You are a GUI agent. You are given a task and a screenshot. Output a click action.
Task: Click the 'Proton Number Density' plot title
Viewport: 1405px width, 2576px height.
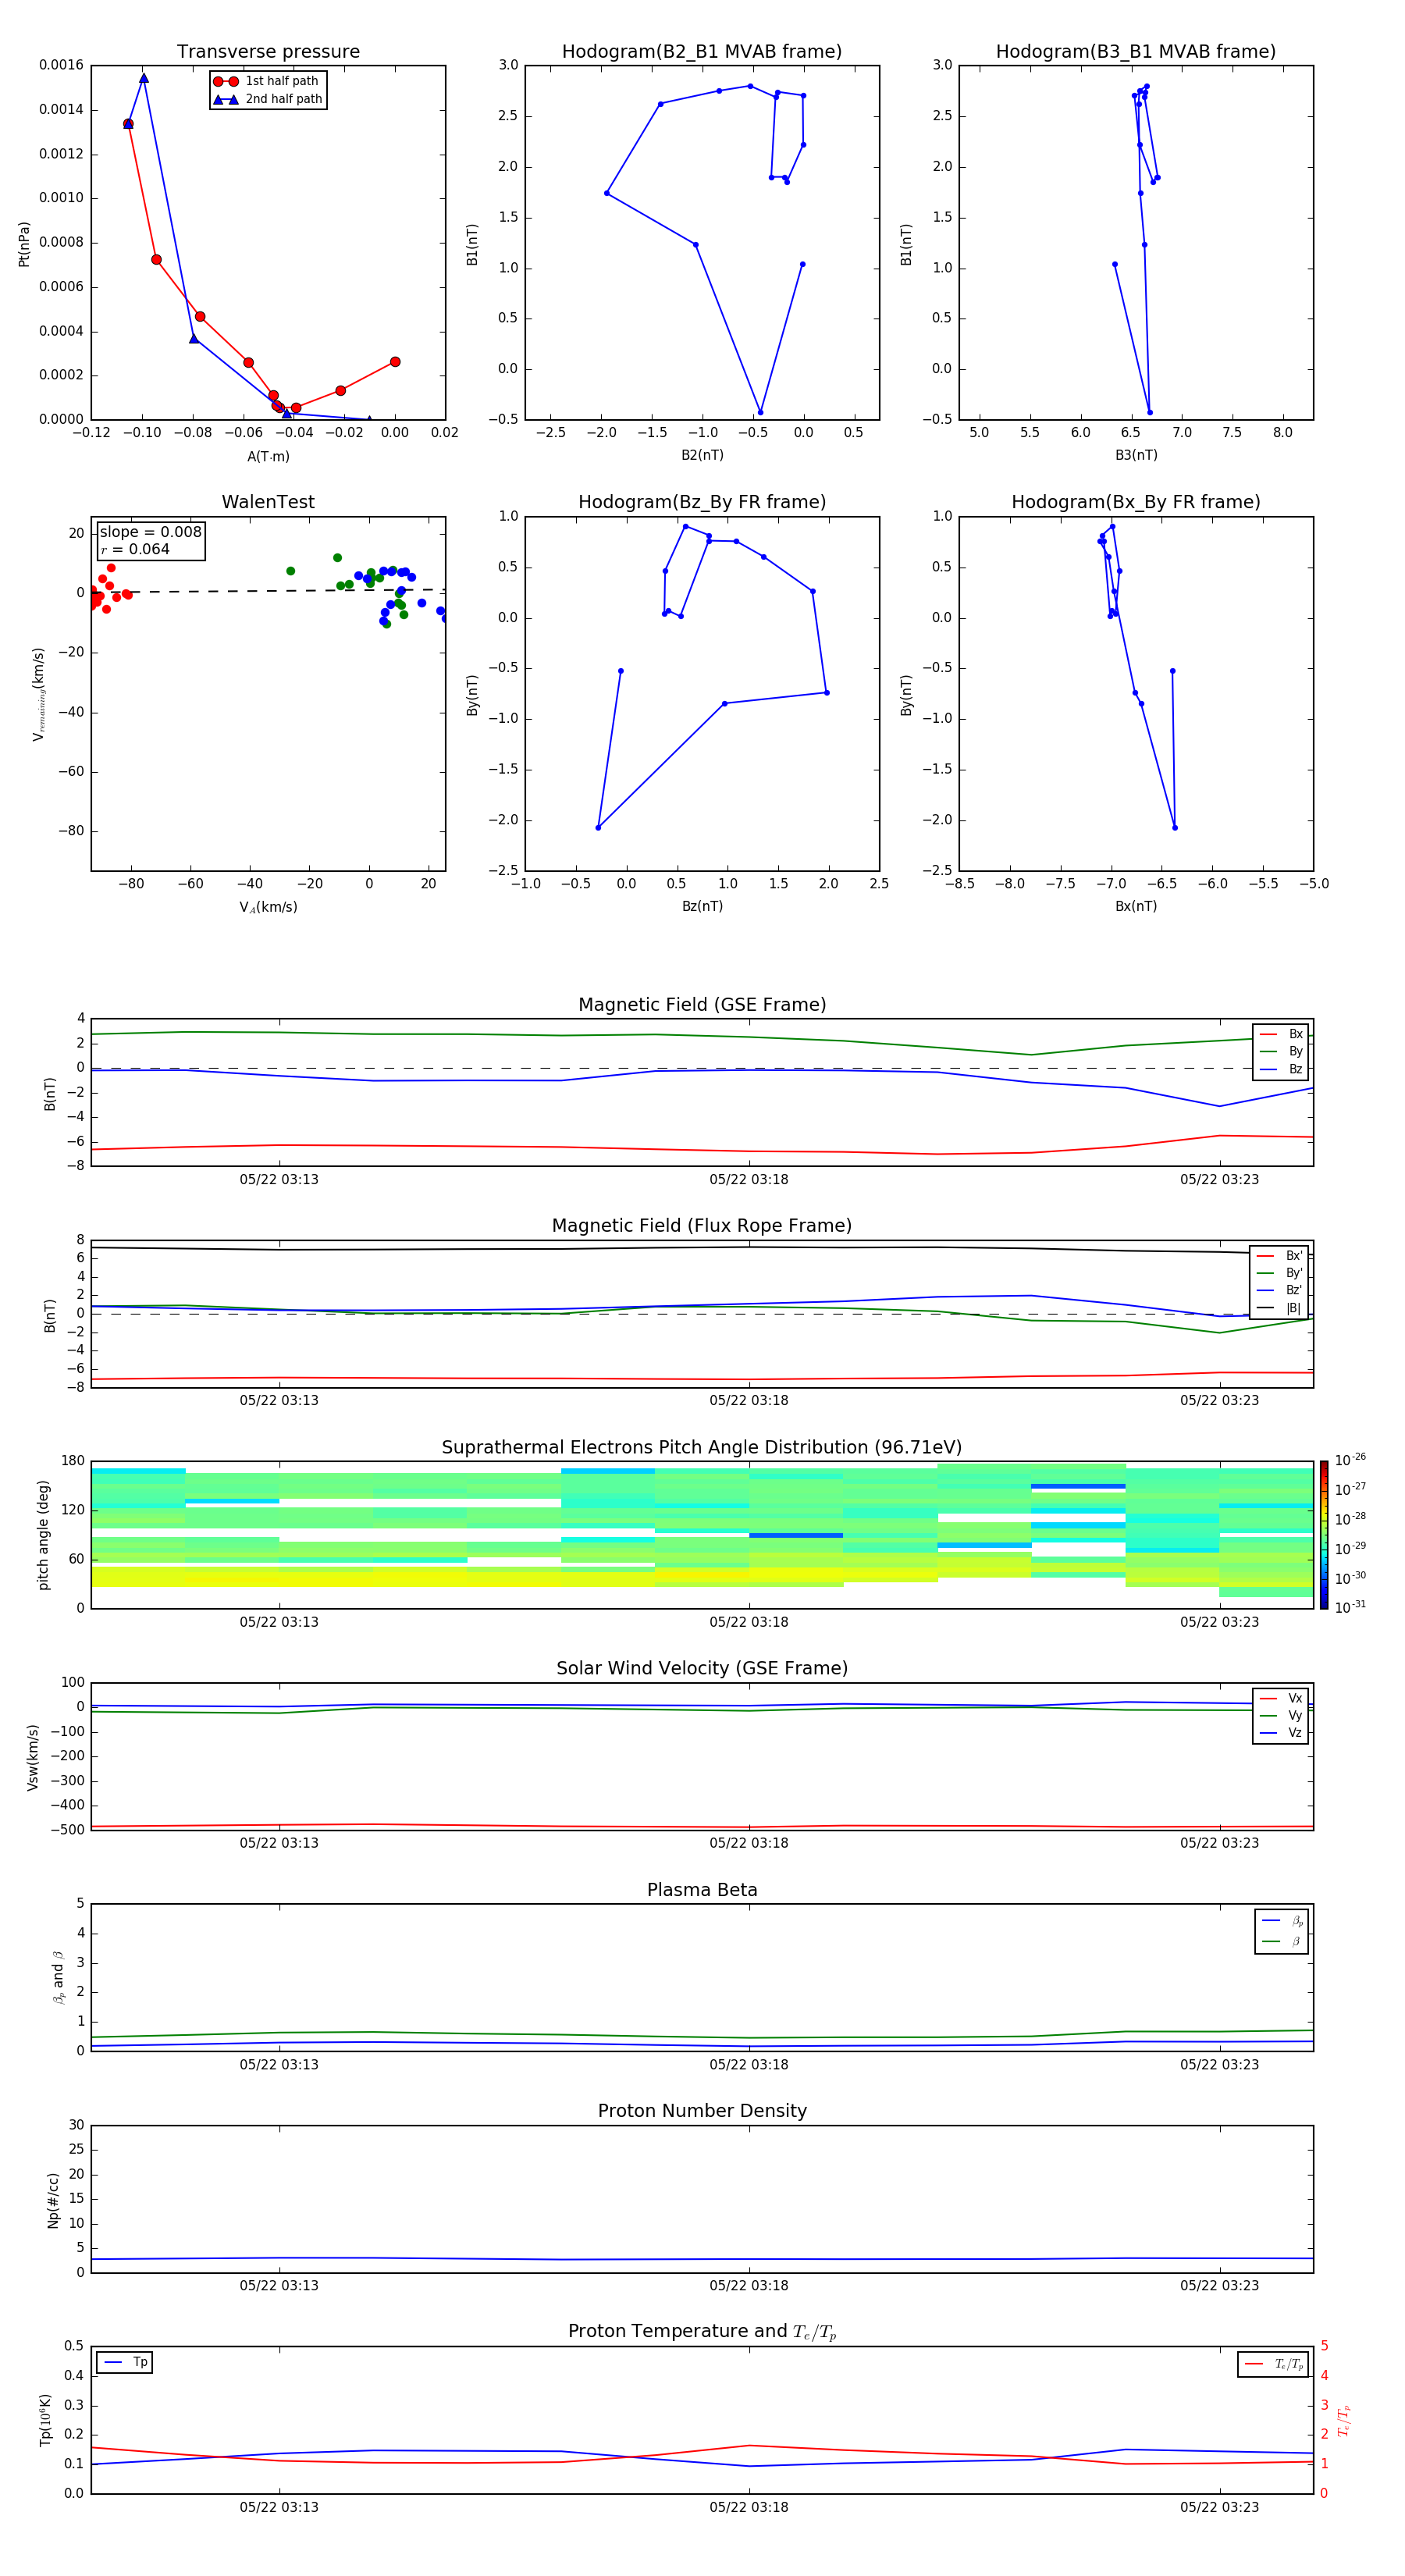click(702, 2111)
